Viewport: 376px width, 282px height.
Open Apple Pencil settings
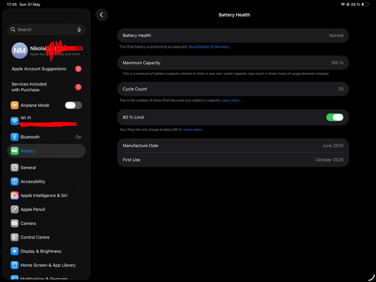pos(47,209)
